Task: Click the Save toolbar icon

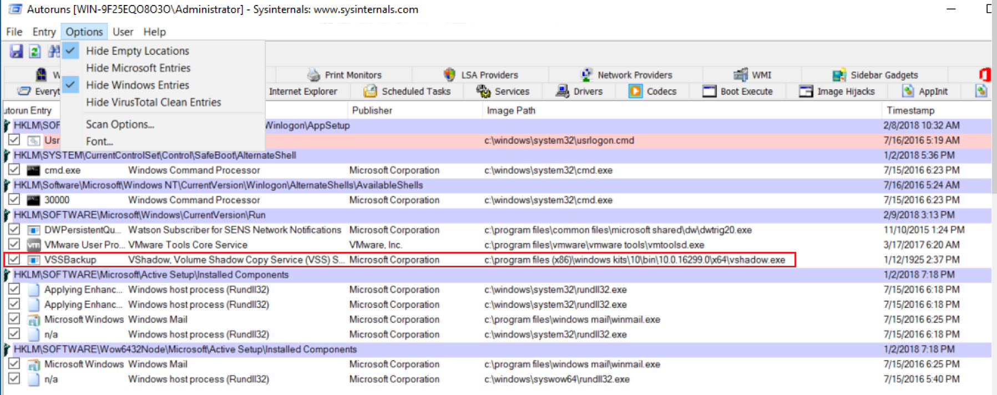Action: [x=17, y=52]
